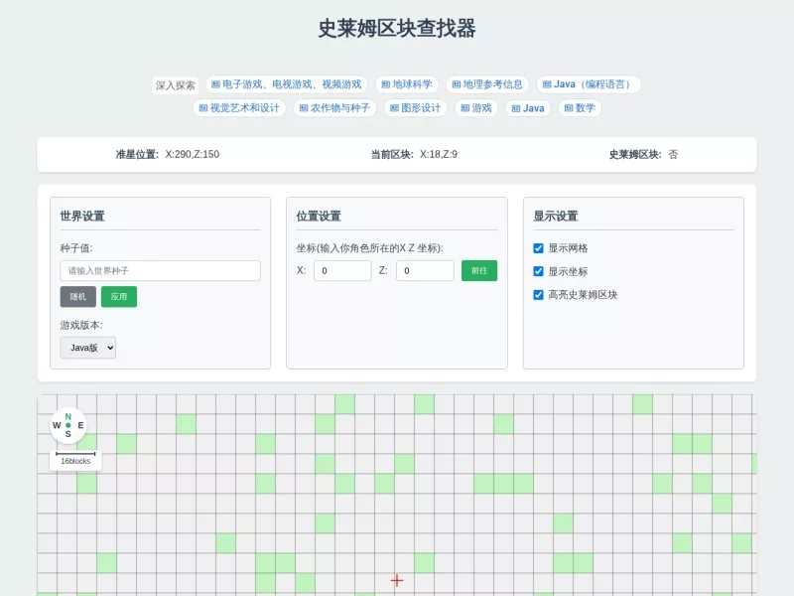Open the 视觉艺术和设计 tag link
This screenshot has height=596, width=794.
[x=239, y=108]
